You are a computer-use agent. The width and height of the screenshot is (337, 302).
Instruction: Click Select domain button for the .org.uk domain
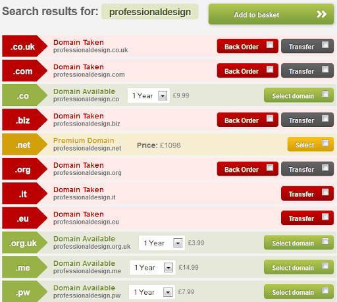(x=299, y=243)
